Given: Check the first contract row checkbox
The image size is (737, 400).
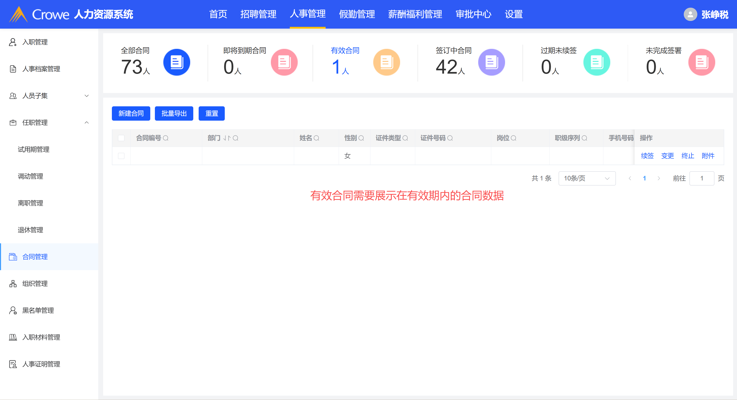Looking at the screenshot, I should pyautogui.click(x=121, y=156).
